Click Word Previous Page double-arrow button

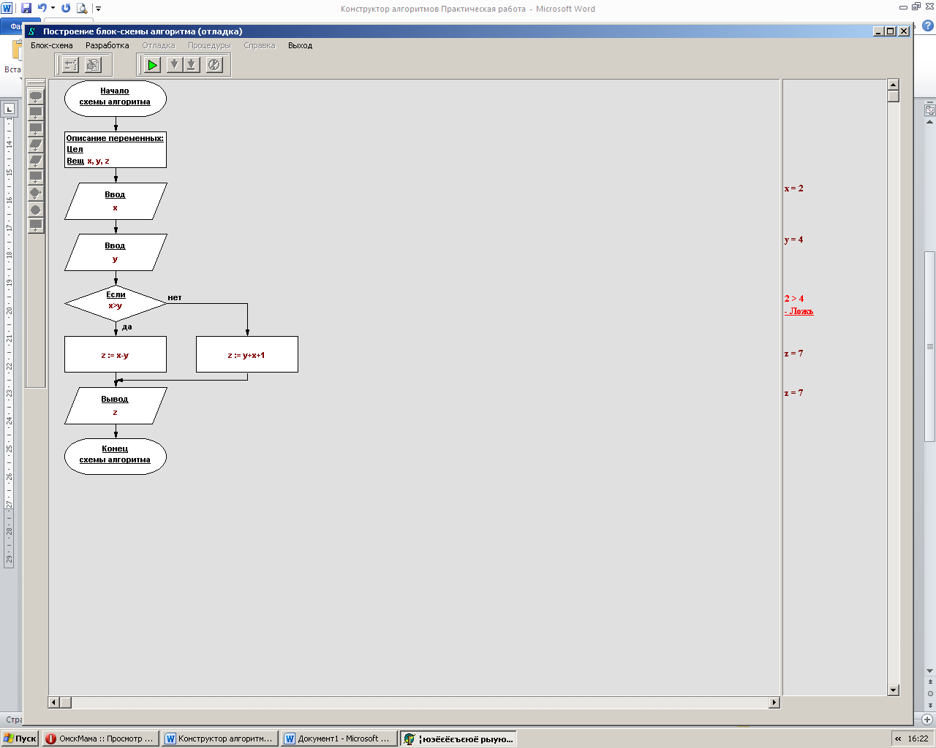tap(930, 682)
